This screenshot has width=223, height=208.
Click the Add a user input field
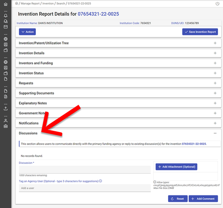(85, 188)
